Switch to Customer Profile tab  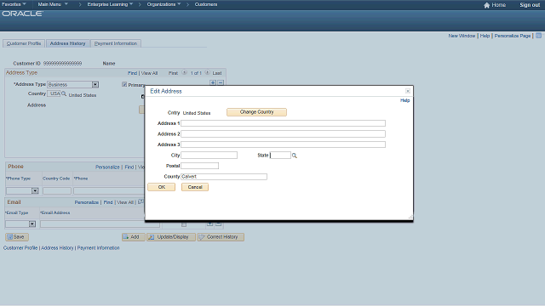(24, 43)
